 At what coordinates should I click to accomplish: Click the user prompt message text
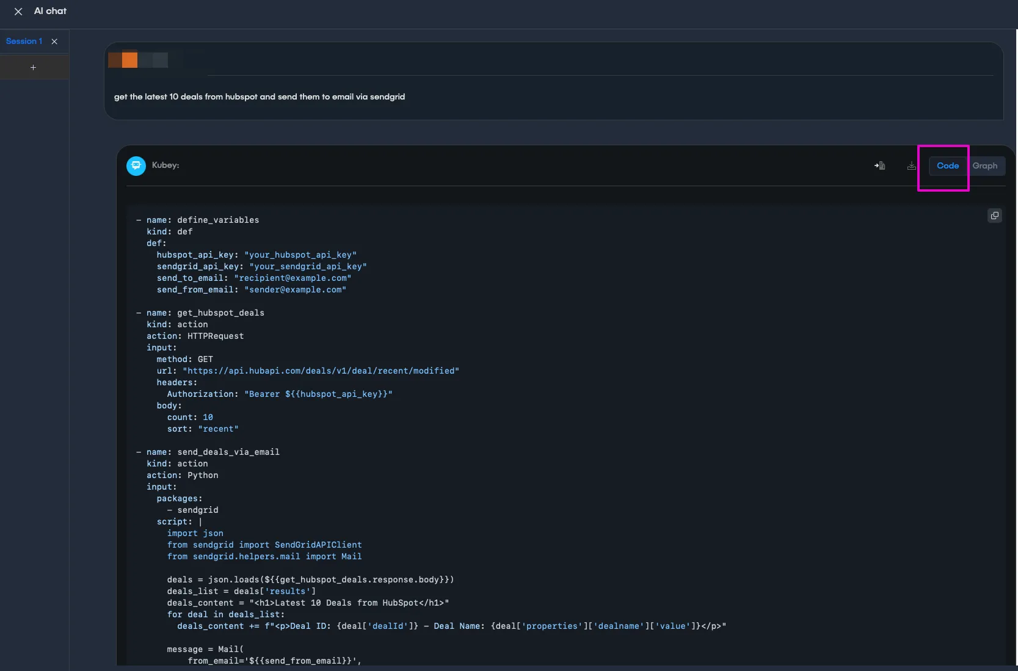260,96
